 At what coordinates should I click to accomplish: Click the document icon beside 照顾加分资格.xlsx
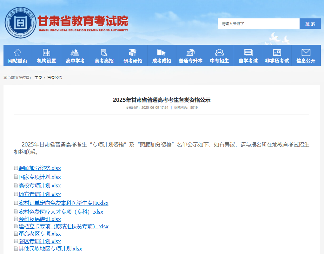click(16, 168)
